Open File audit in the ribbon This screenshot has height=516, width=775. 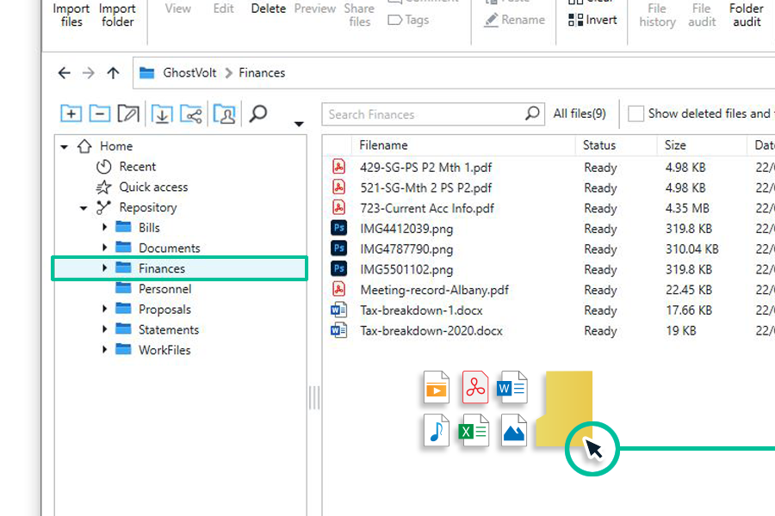[x=701, y=15]
